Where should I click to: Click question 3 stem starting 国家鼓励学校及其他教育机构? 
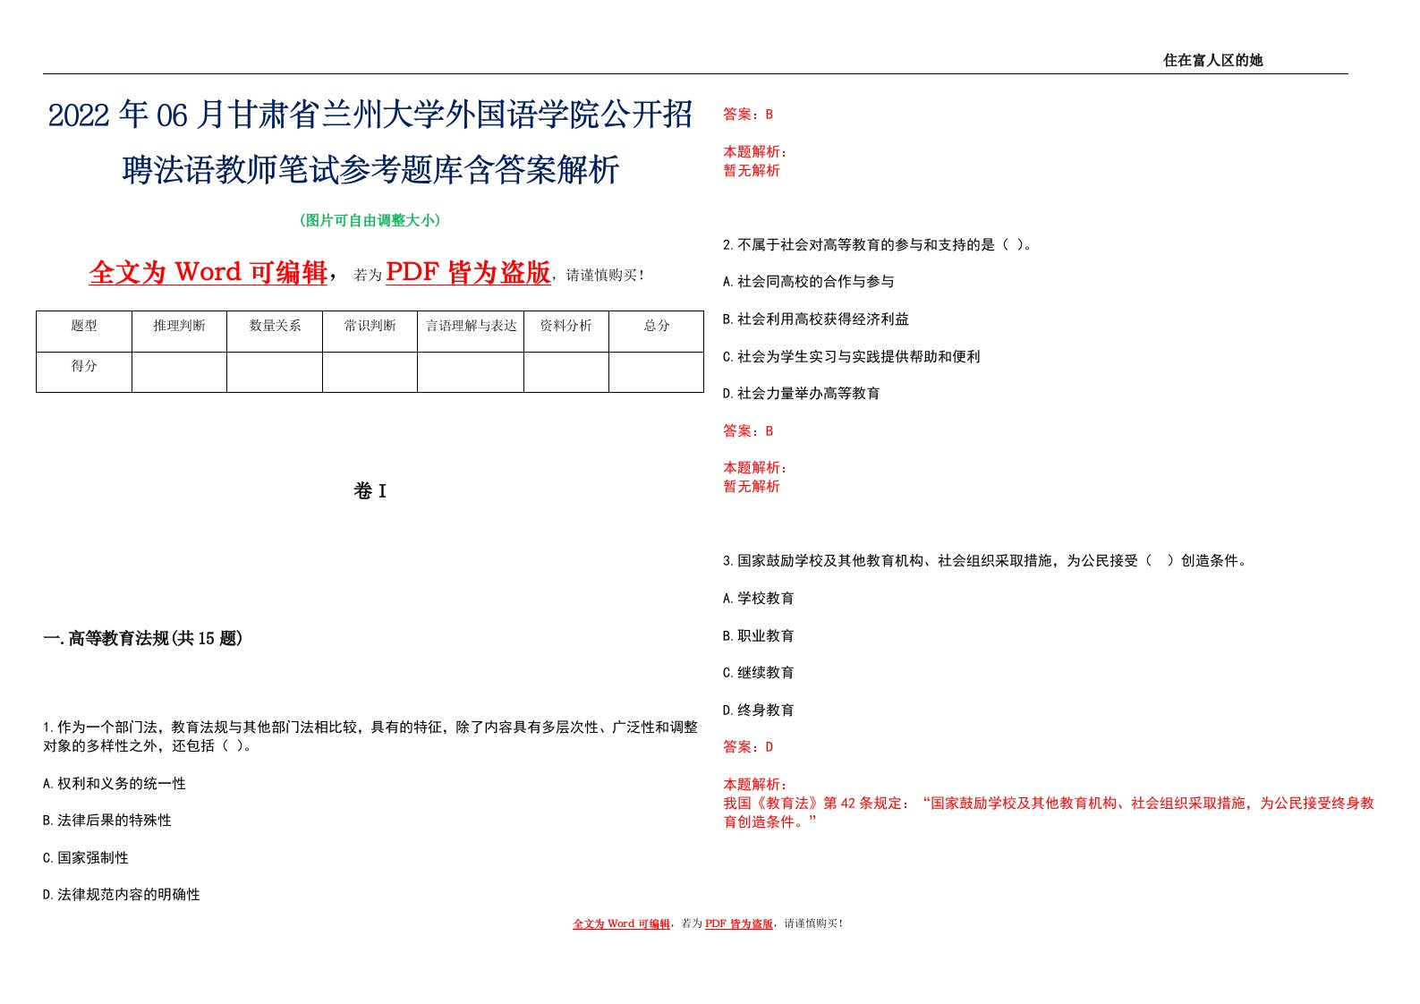[985, 560]
